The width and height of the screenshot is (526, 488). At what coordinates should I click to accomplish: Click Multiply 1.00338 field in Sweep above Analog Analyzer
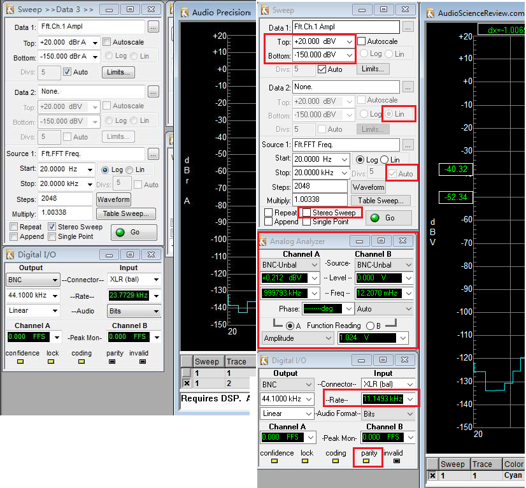point(320,199)
